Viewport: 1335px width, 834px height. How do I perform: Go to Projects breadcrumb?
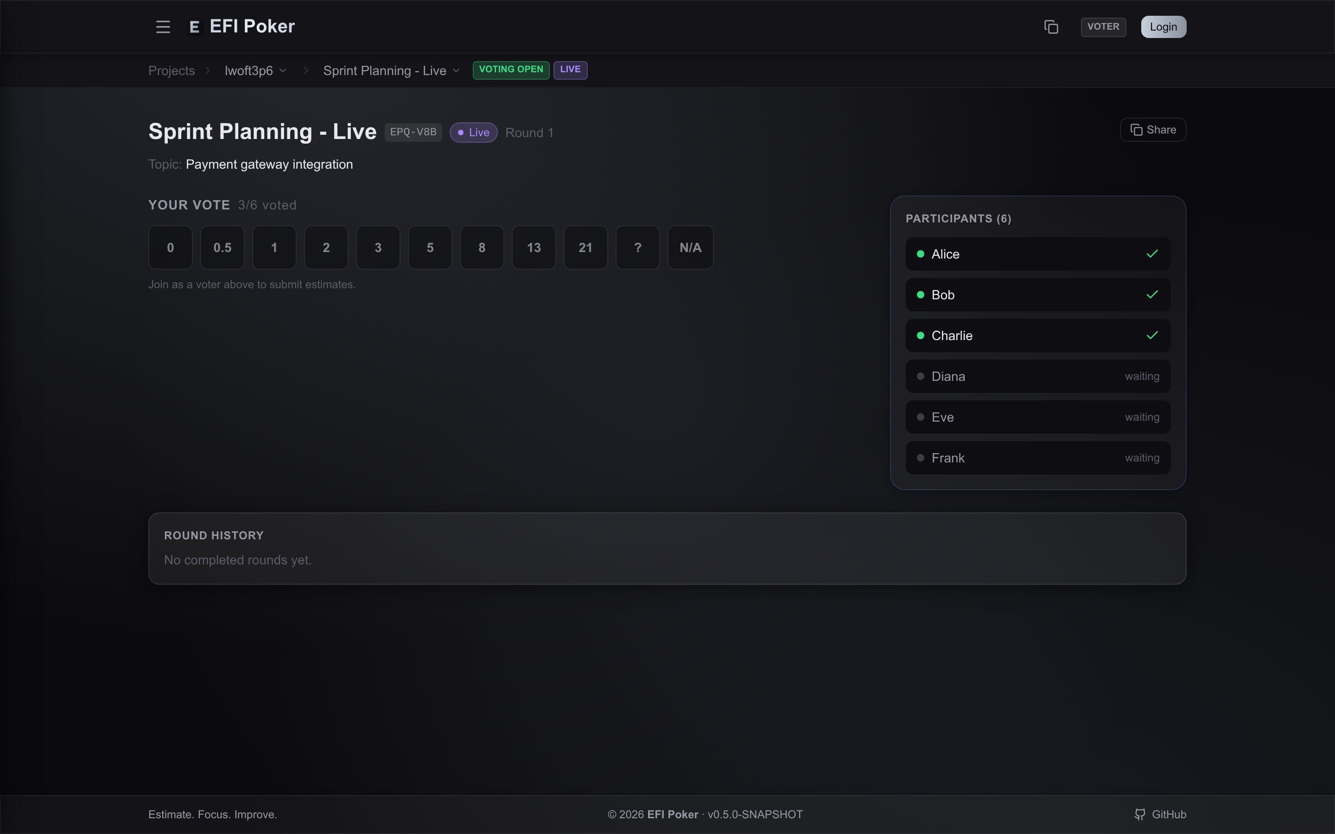pyautogui.click(x=172, y=70)
